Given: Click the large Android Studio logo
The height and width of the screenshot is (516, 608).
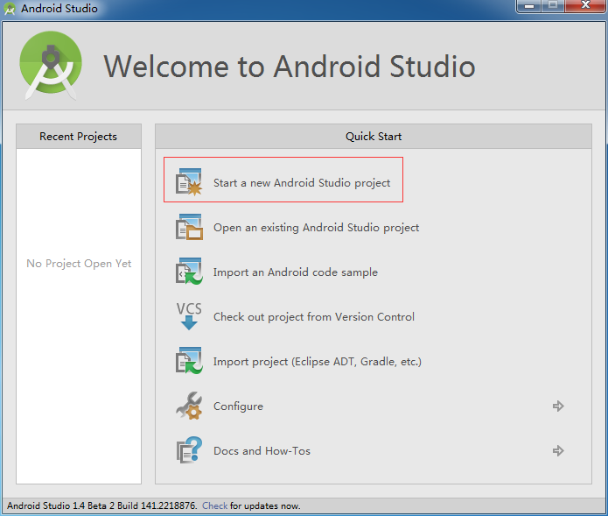Looking at the screenshot, I should (50, 66).
